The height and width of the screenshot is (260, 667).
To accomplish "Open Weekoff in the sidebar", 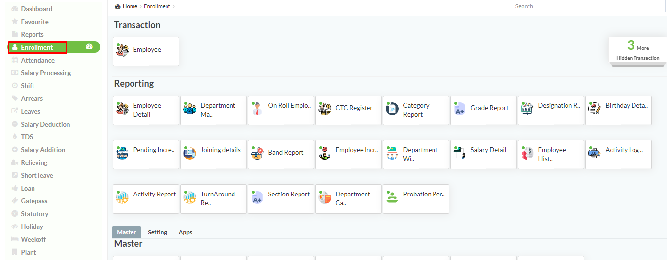I will coord(33,239).
